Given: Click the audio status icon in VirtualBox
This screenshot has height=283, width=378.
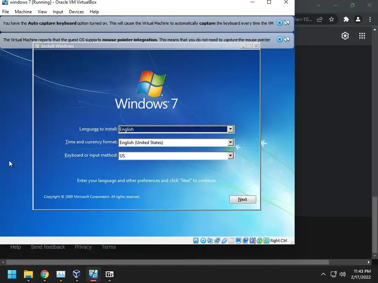Looking at the screenshot, I should click(x=210, y=240).
